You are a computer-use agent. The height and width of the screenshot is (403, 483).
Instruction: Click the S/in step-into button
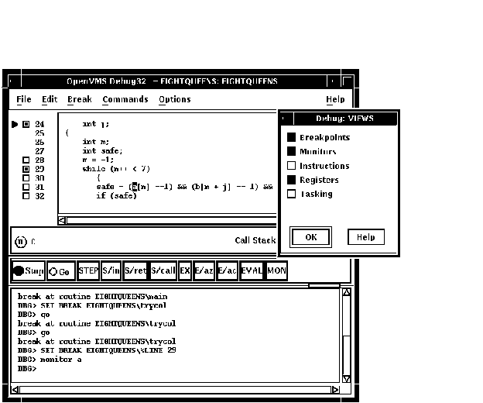(111, 271)
